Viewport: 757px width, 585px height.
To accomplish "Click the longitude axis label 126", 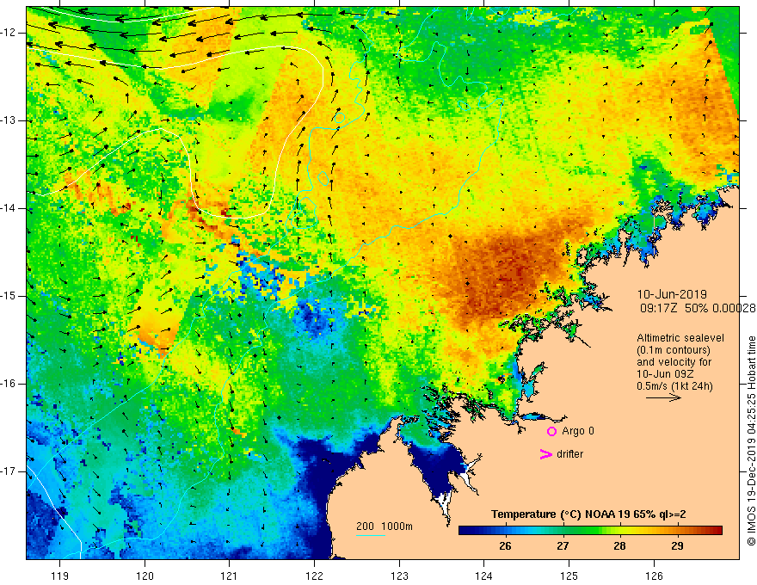I will click(x=654, y=576).
